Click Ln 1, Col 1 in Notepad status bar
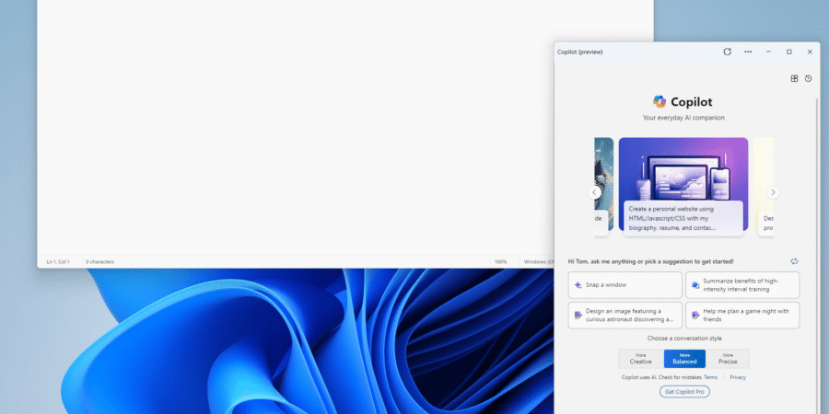This screenshot has height=414, width=829. tap(58, 262)
